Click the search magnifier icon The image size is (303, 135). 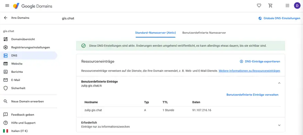pyautogui.click(x=6, y=101)
